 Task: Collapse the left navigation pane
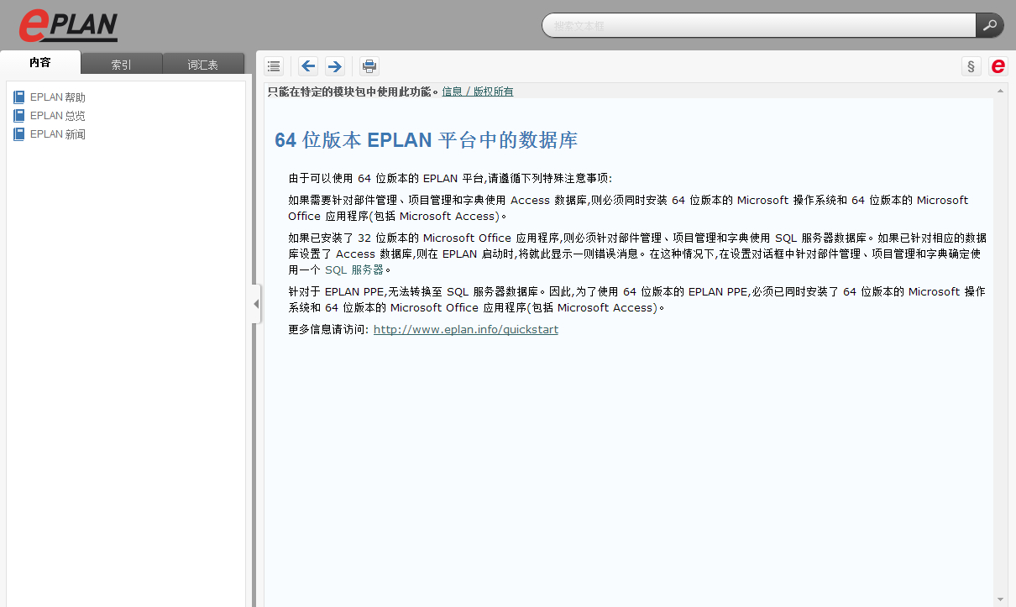(x=256, y=303)
